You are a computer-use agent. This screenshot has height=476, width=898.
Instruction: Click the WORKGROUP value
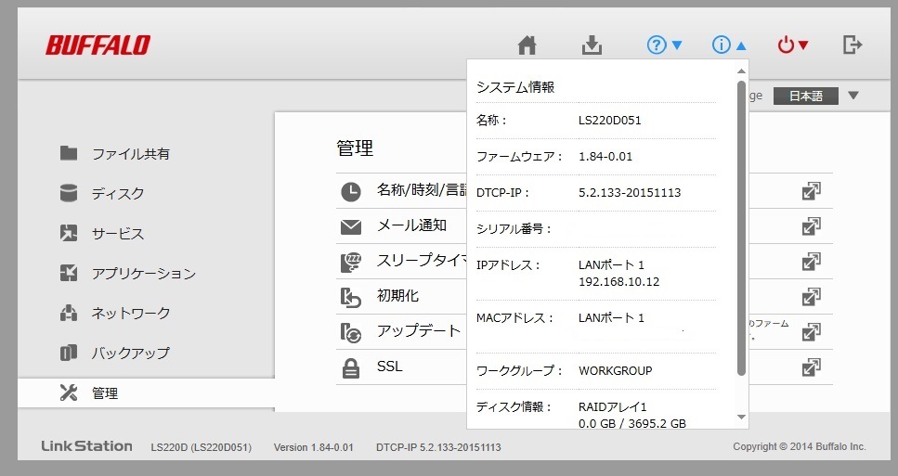click(616, 371)
